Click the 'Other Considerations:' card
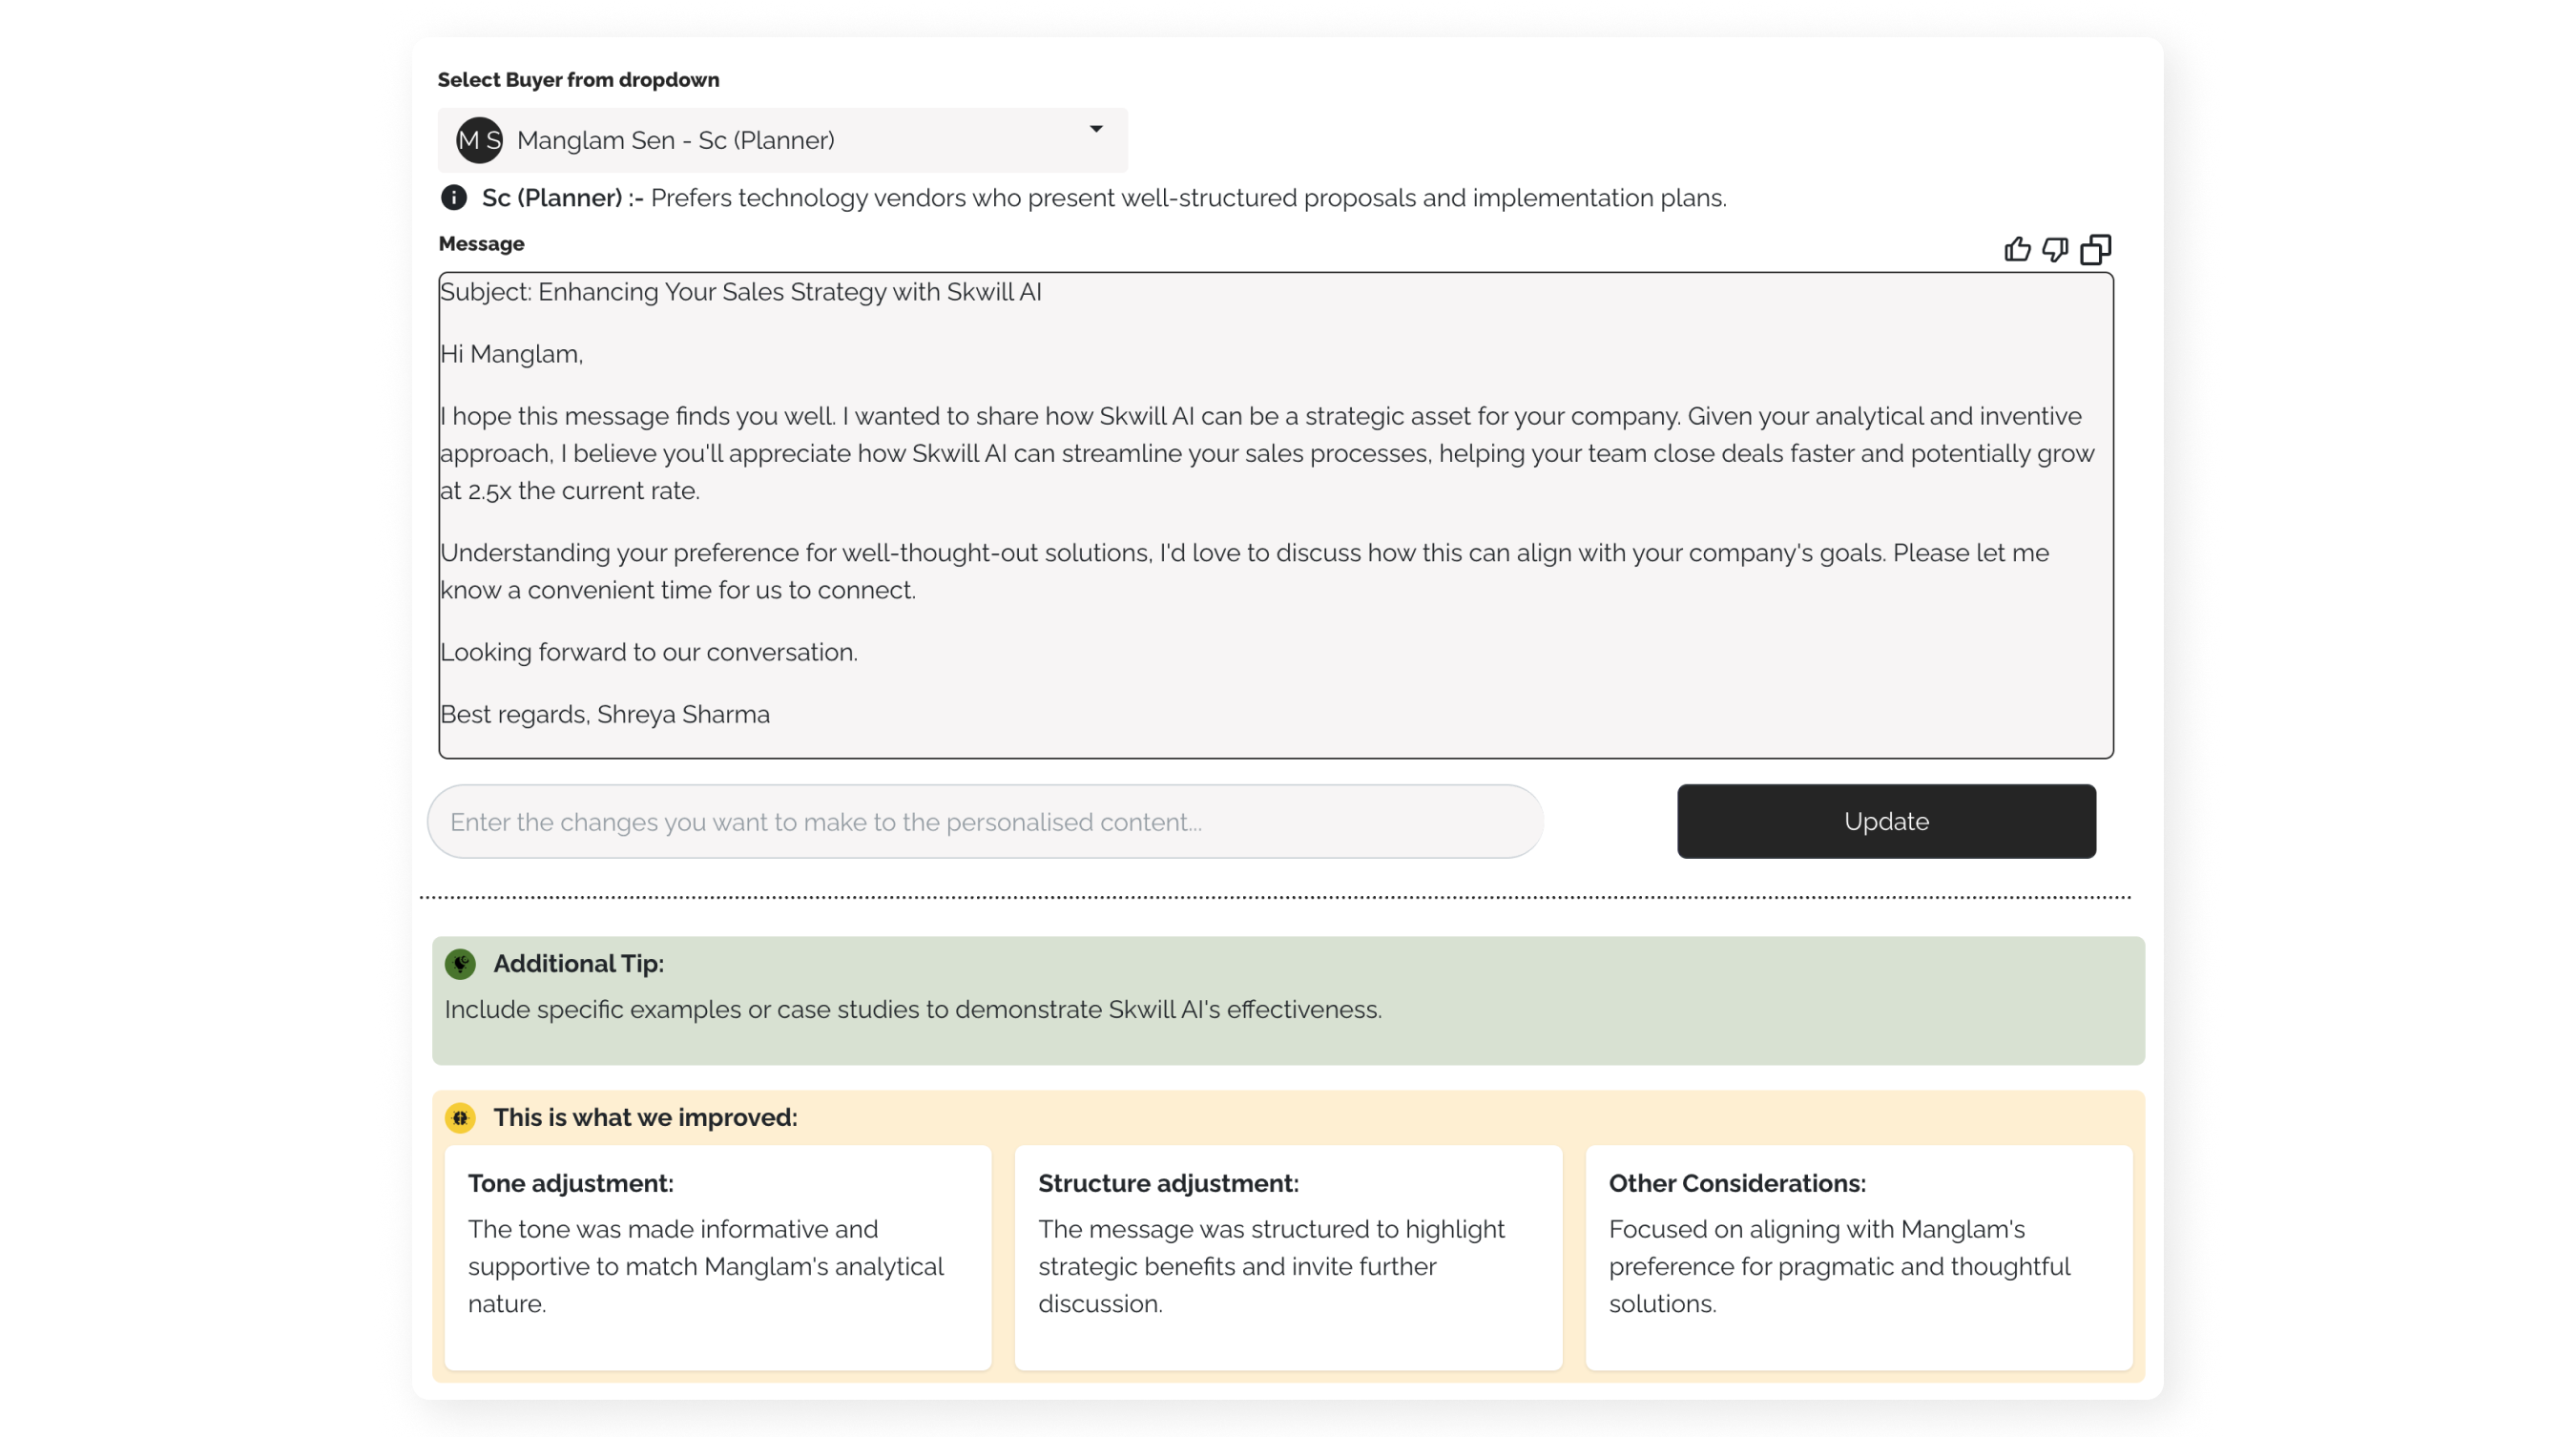 [1859, 1257]
